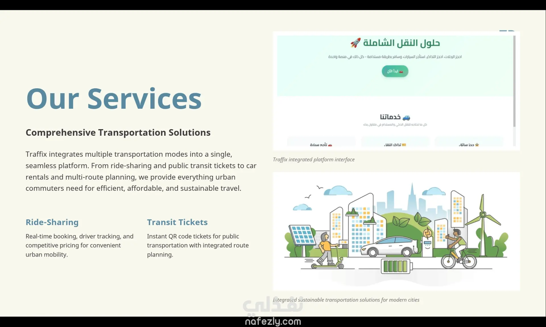
Task: Click the solar panel in the illustration
Action: (x=302, y=235)
